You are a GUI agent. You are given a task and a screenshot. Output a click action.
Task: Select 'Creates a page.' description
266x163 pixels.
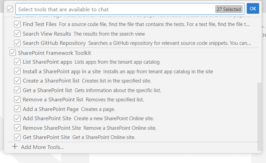pyautogui.click(x=98, y=109)
